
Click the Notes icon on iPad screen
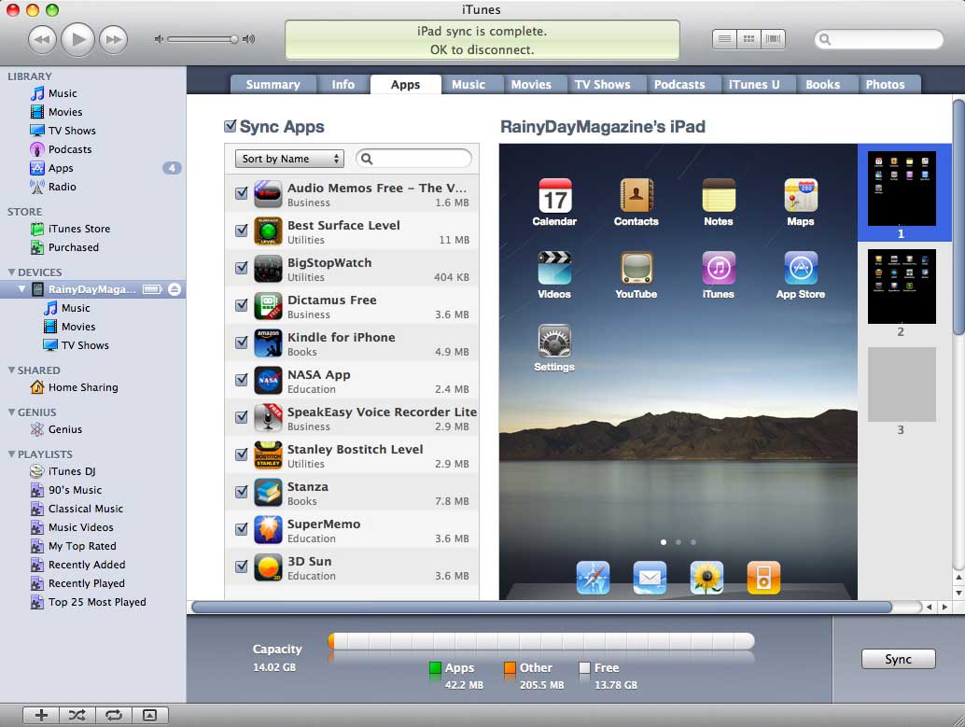(719, 196)
